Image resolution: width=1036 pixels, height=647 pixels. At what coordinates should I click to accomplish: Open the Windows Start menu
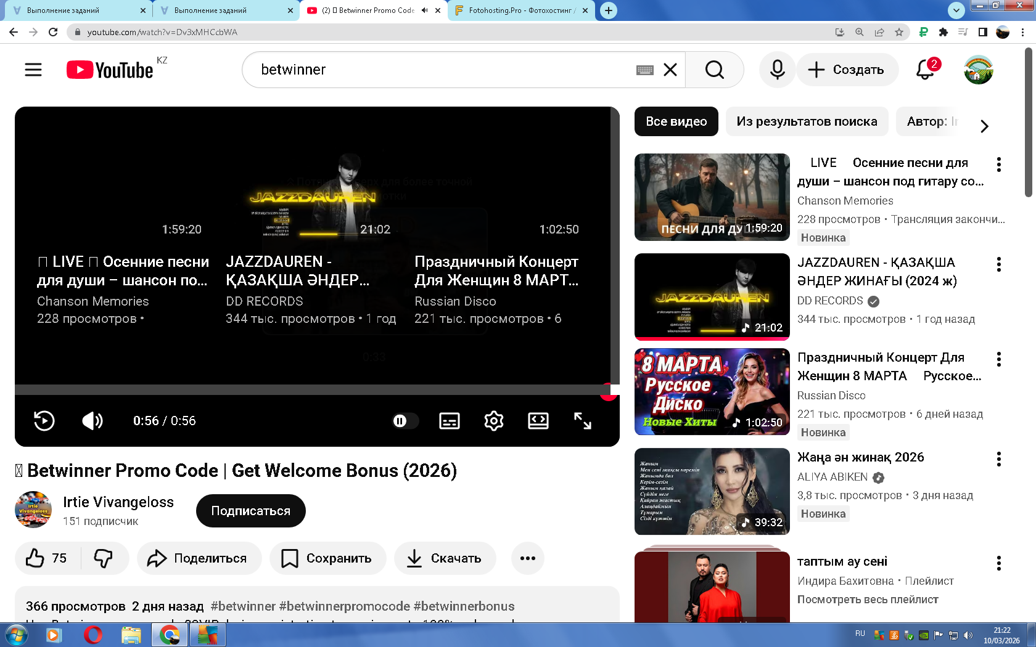click(17, 635)
